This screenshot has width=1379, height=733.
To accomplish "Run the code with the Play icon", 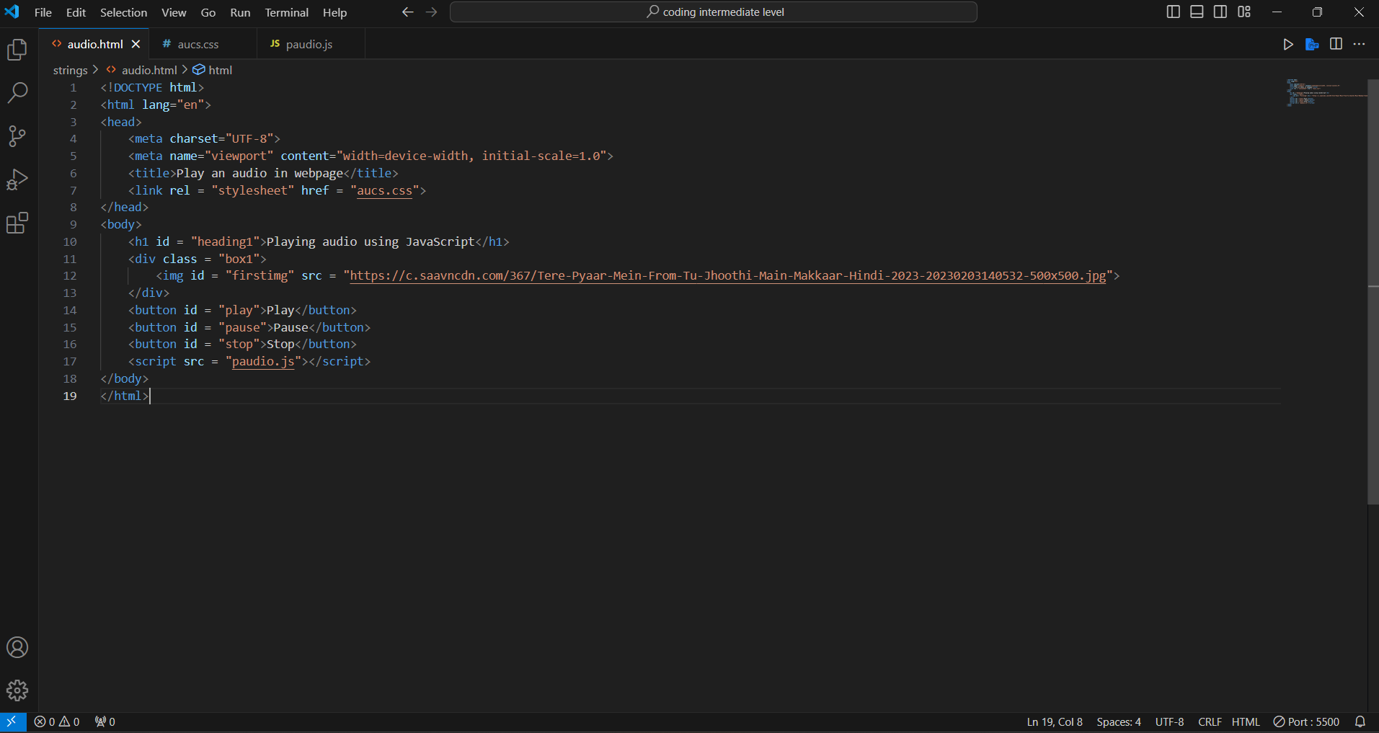I will point(1288,44).
